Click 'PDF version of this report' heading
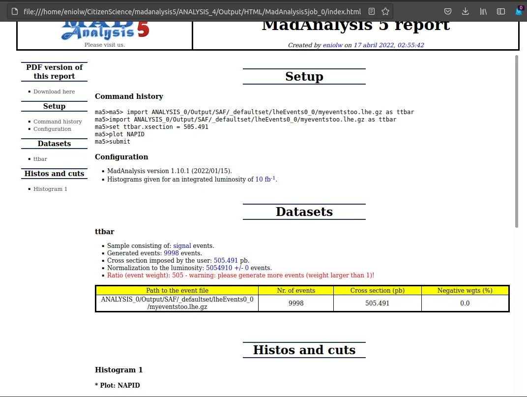Viewport: 527px width, 397px height. 54,72
